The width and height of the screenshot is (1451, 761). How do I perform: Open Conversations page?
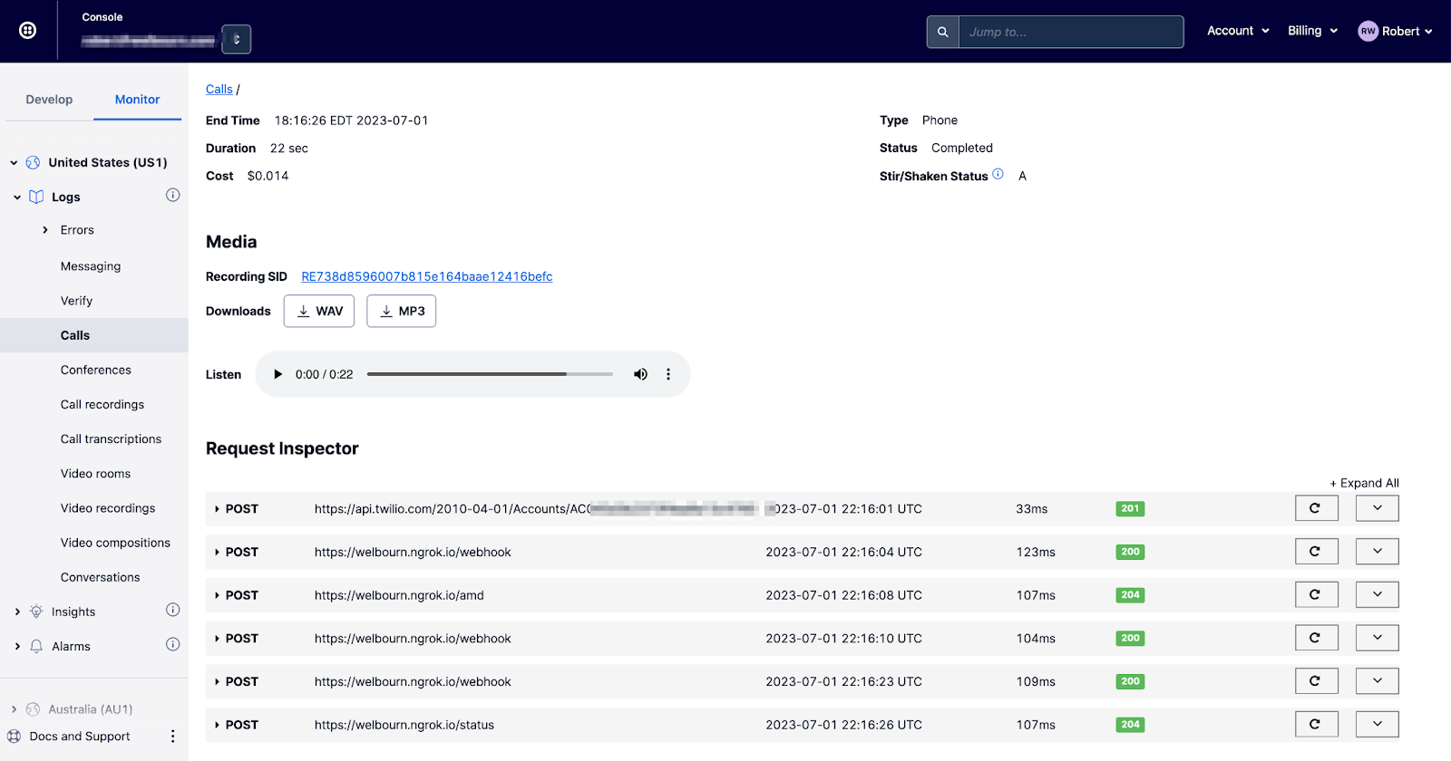click(100, 577)
